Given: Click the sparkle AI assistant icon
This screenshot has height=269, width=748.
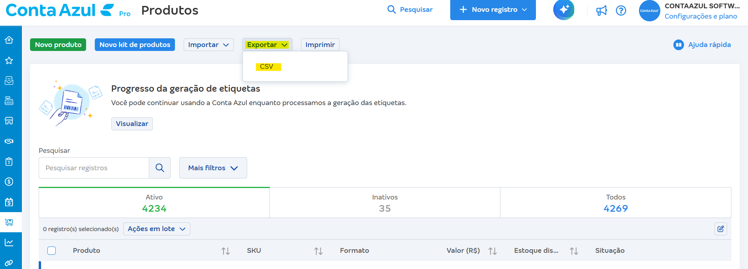Looking at the screenshot, I should click(x=564, y=9).
